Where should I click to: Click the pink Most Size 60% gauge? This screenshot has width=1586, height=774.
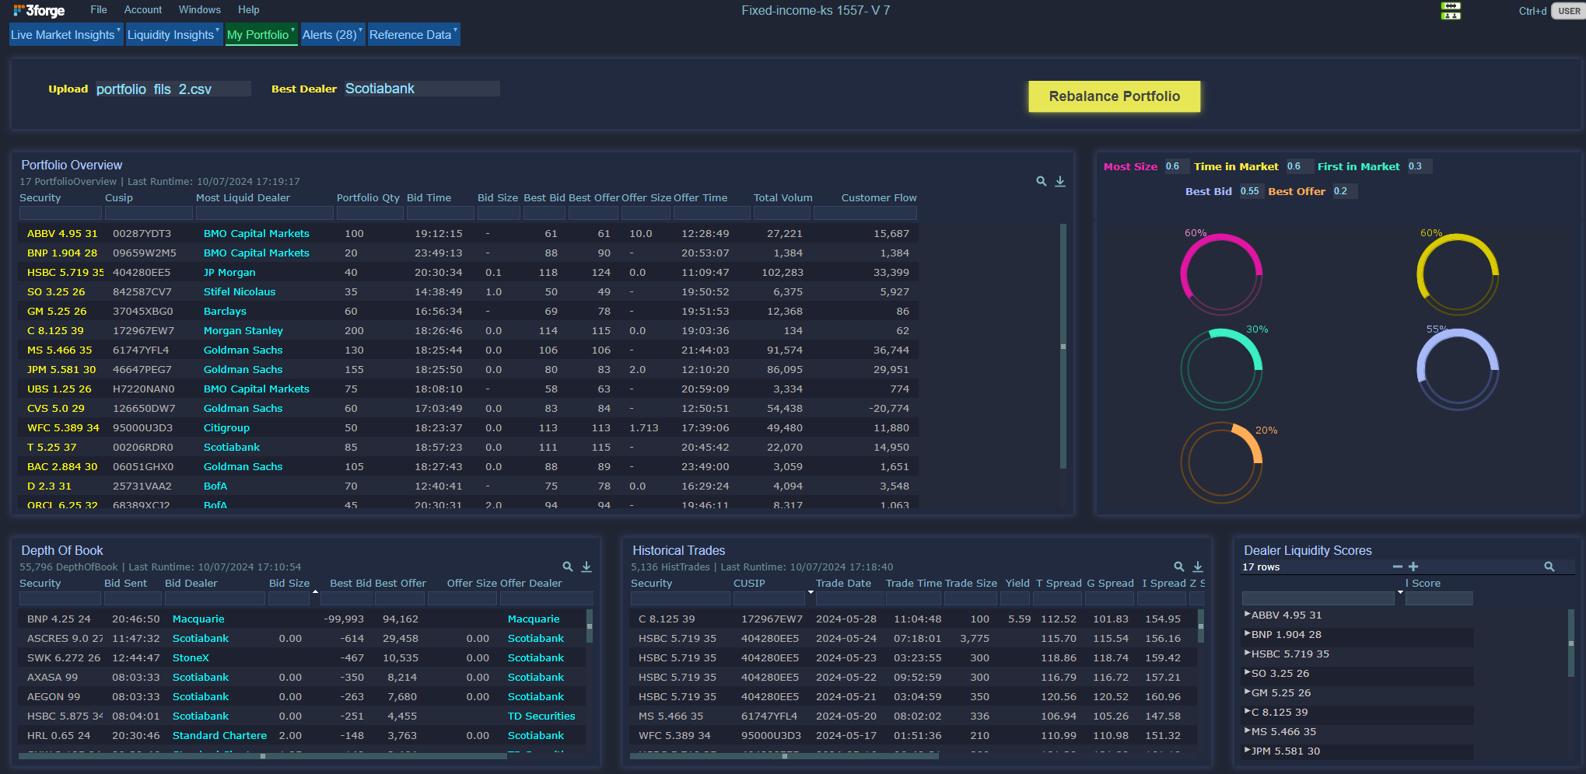pos(1221,274)
